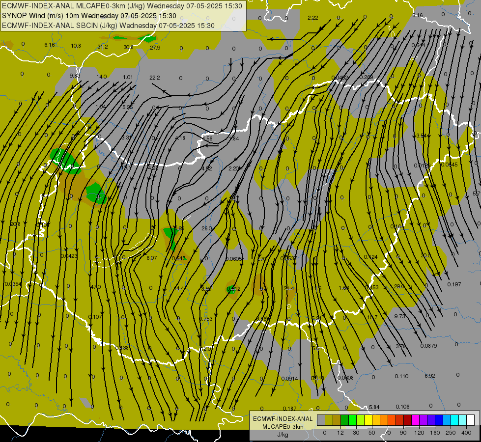Click the map value '0.547'
The width and height of the screenshot is (481, 442).
click(178, 258)
